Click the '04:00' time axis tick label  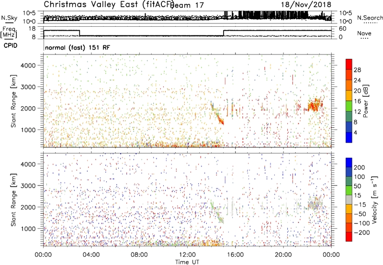point(91,255)
